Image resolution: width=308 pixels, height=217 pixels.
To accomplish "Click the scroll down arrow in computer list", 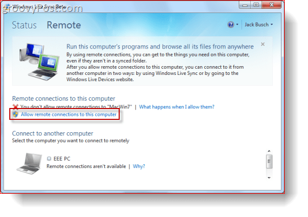I will click(x=269, y=178).
